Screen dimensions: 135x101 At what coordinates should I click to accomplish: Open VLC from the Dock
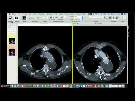pyautogui.click(x=95, y=86)
